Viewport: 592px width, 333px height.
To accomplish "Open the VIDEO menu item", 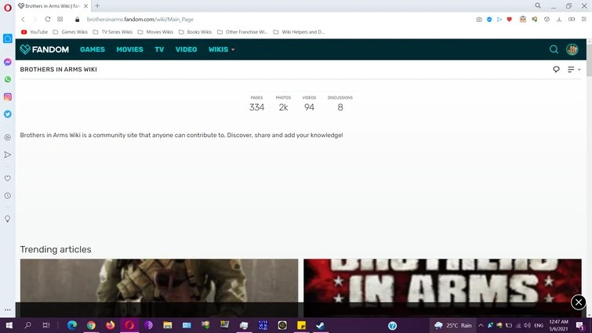I will pyautogui.click(x=186, y=49).
